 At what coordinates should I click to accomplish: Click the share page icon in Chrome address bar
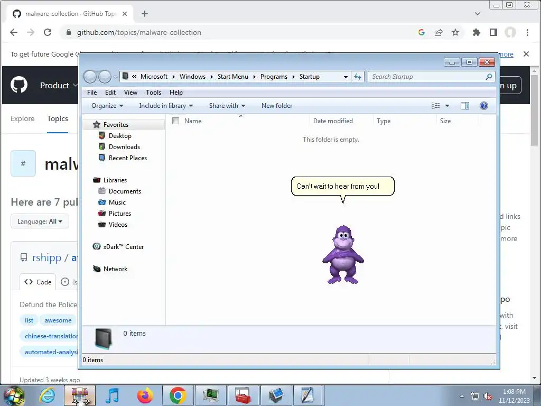click(x=439, y=32)
